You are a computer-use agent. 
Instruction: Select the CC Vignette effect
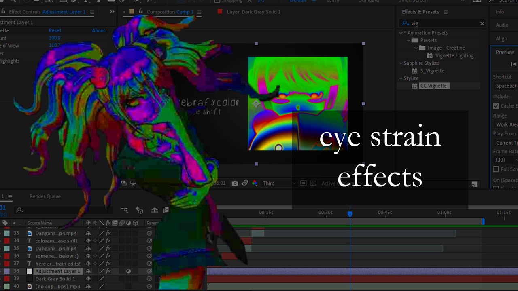[x=433, y=86]
